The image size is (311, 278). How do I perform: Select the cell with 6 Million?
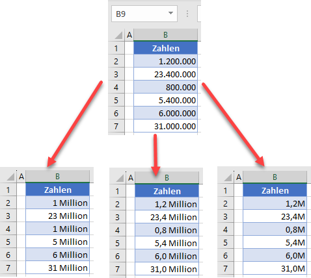pos(57,255)
